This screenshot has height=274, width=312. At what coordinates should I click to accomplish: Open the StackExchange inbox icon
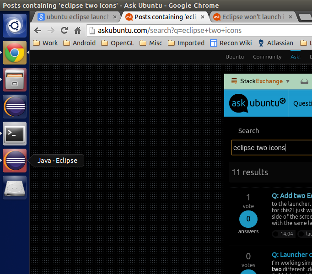click(x=304, y=81)
